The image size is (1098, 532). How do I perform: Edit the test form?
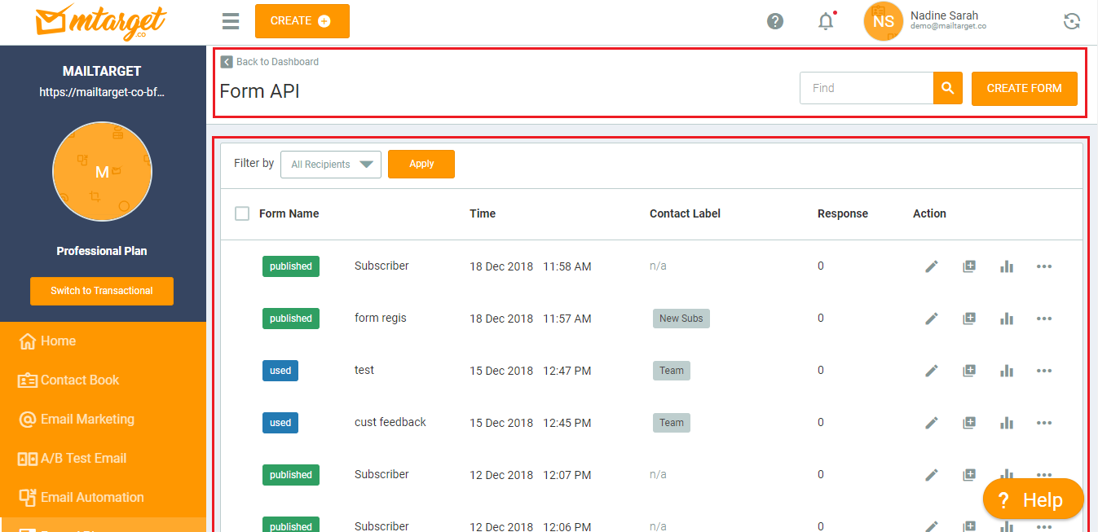tap(932, 371)
